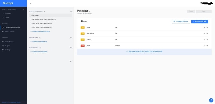Screen dimensions: 215x104
Task: Edit the stars field
Action: [205, 46]
